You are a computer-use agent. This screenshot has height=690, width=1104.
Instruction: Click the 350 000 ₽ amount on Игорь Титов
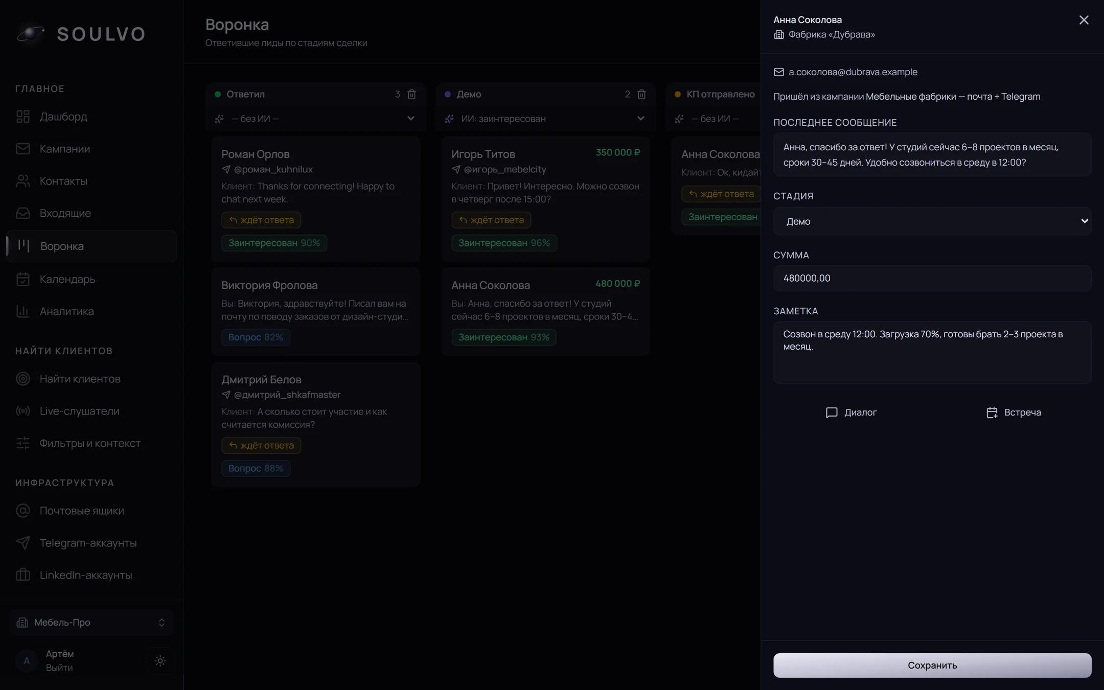pyautogui.click(x=618, y=152)
